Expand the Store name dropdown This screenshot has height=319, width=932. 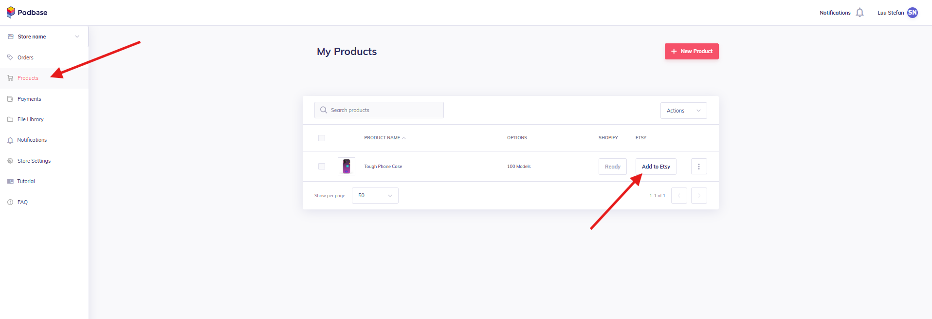click(x=77, y=37)
